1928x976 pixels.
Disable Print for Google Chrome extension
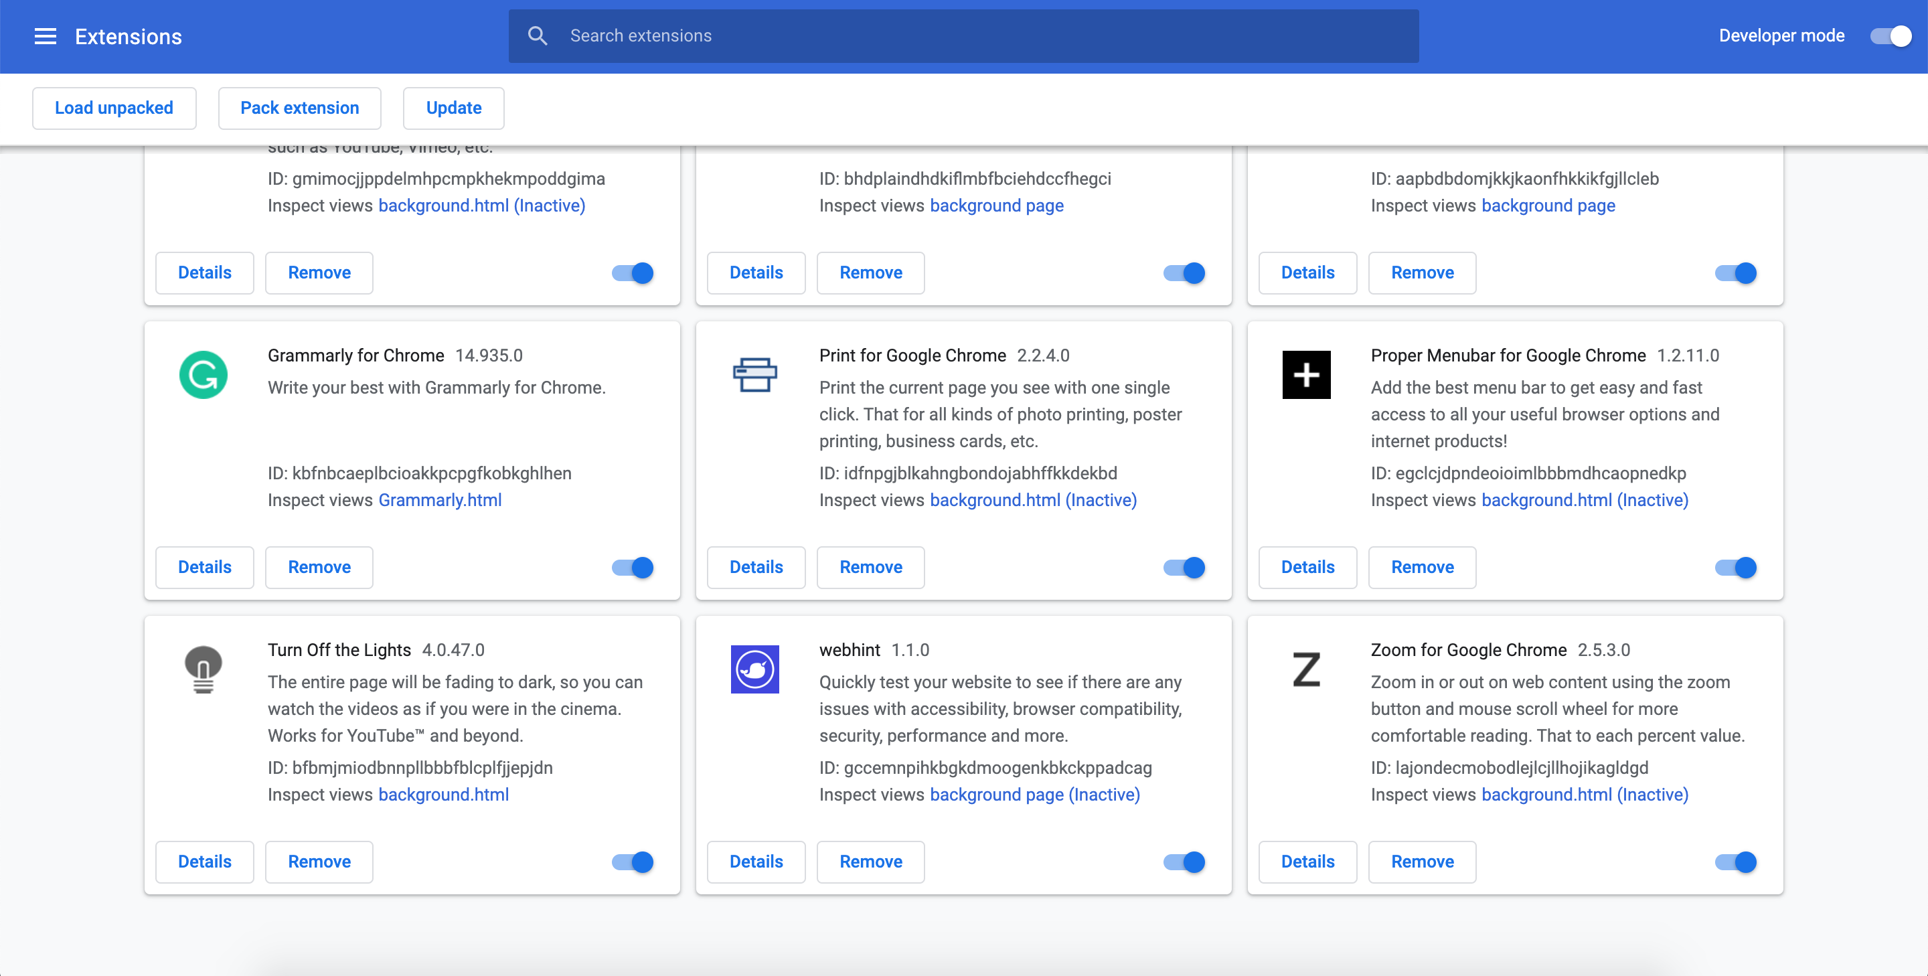coord(1184,568)
